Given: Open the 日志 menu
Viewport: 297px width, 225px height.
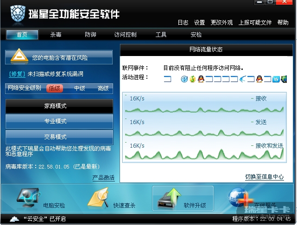Looking at the screenshot, I should pos(183,23).
